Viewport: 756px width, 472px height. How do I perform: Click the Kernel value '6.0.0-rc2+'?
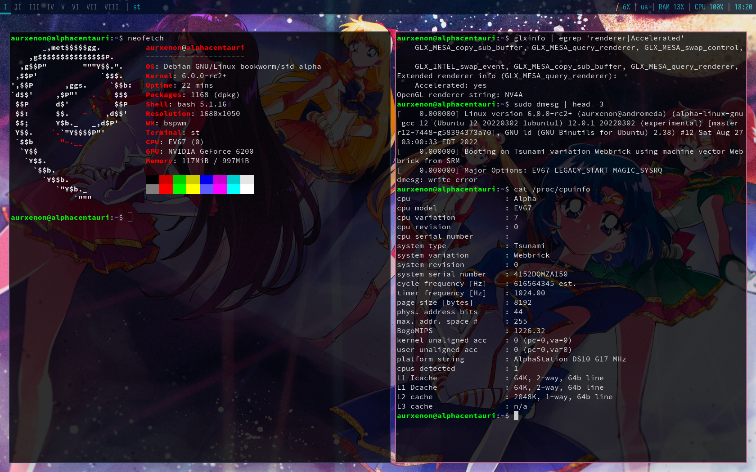tap(204, 76)
